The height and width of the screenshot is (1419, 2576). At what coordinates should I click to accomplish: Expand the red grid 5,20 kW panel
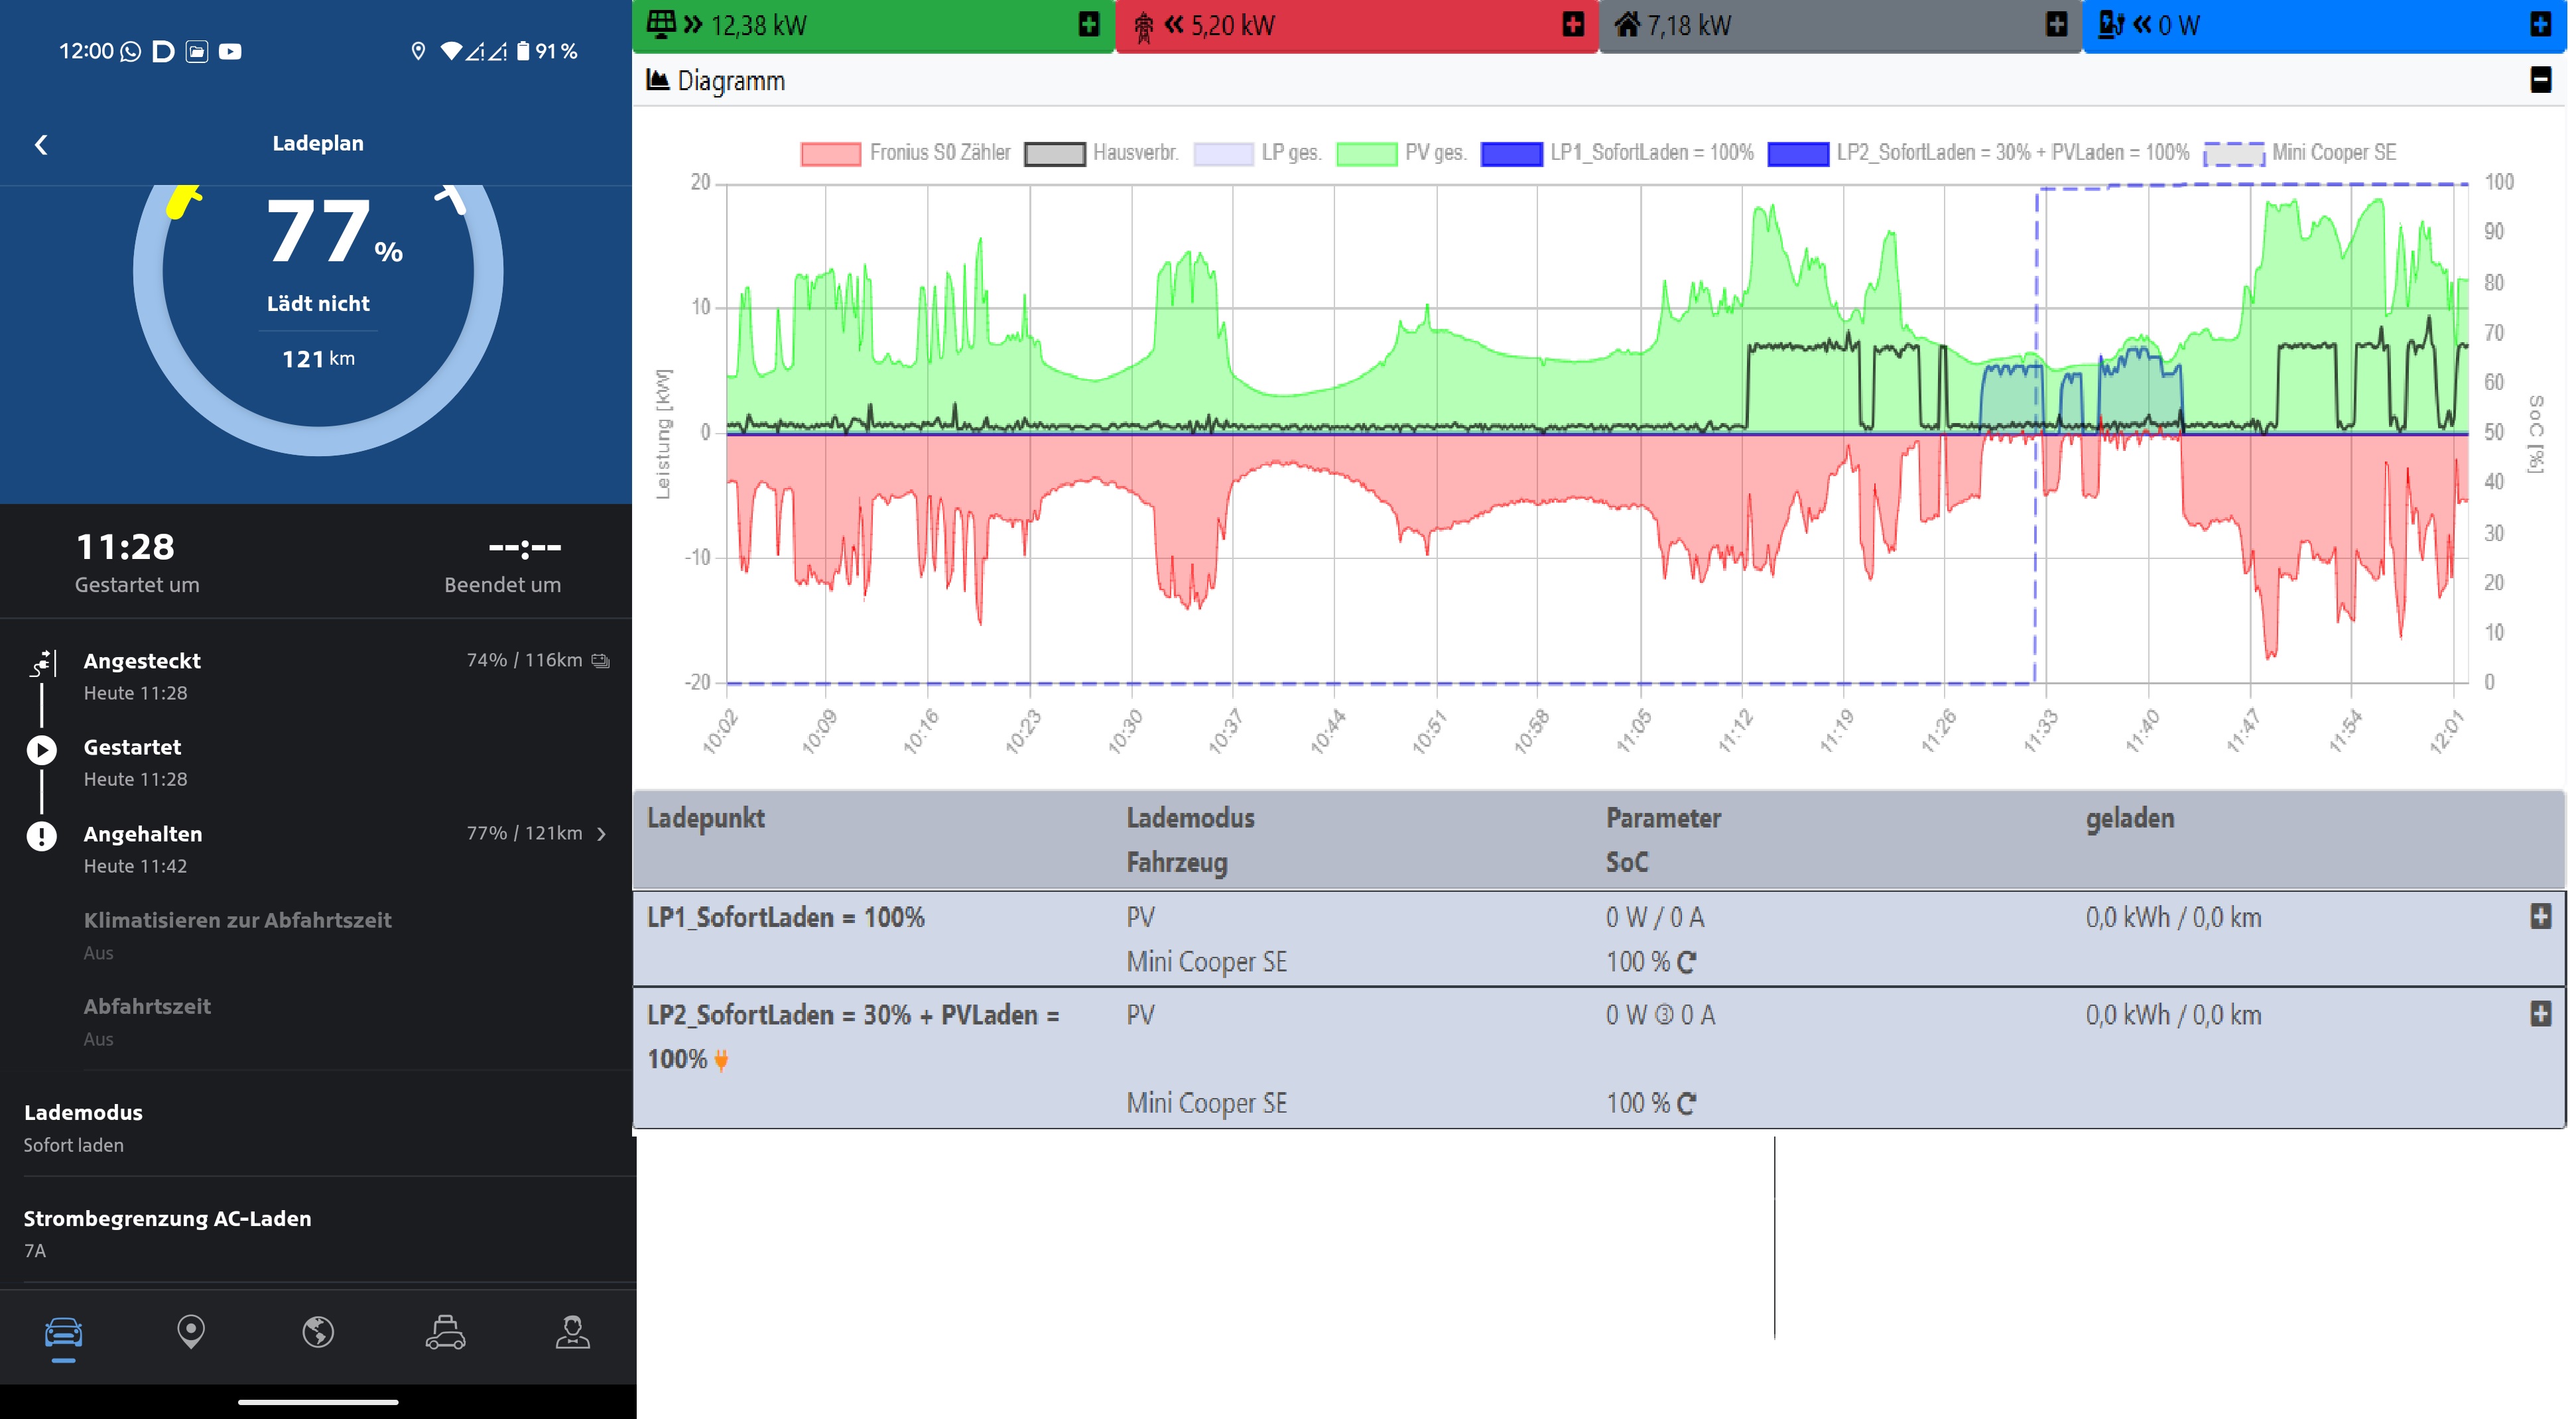point(1573,25)
